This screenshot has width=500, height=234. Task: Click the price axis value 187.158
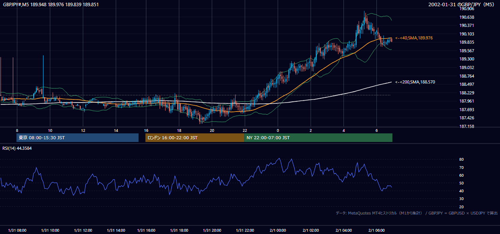tap(467, 126)
